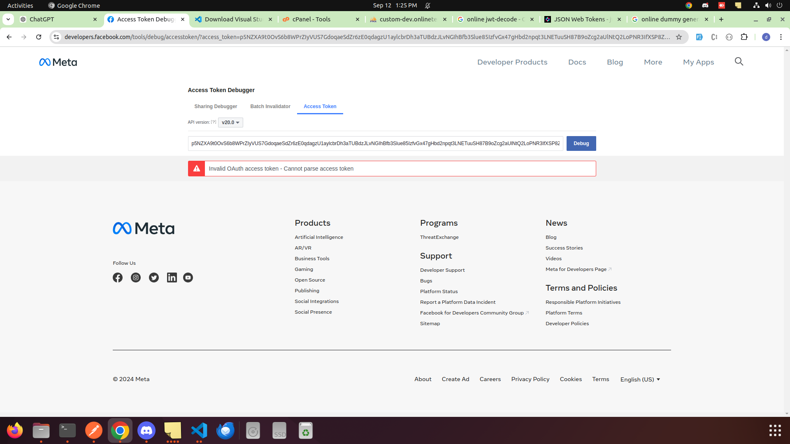Open the search magnifier icon in header
This screenshot has width=790, height=444.
pyautogui.click(x=739, y=62)
